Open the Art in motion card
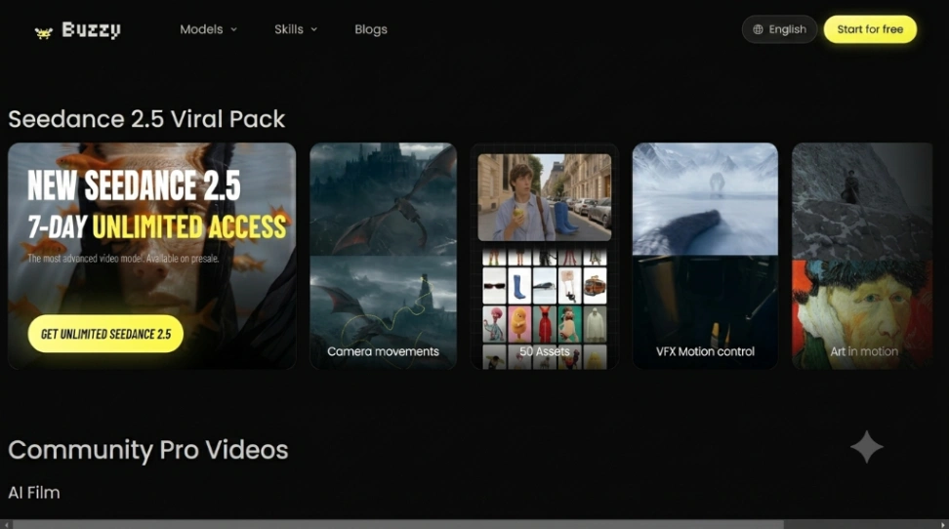This screenshot has width=949, height=529. tap(862, 256)
